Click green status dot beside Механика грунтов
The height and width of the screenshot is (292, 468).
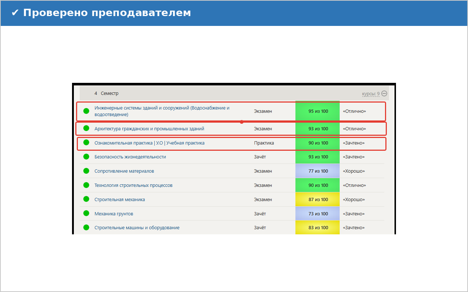(86, 214)
